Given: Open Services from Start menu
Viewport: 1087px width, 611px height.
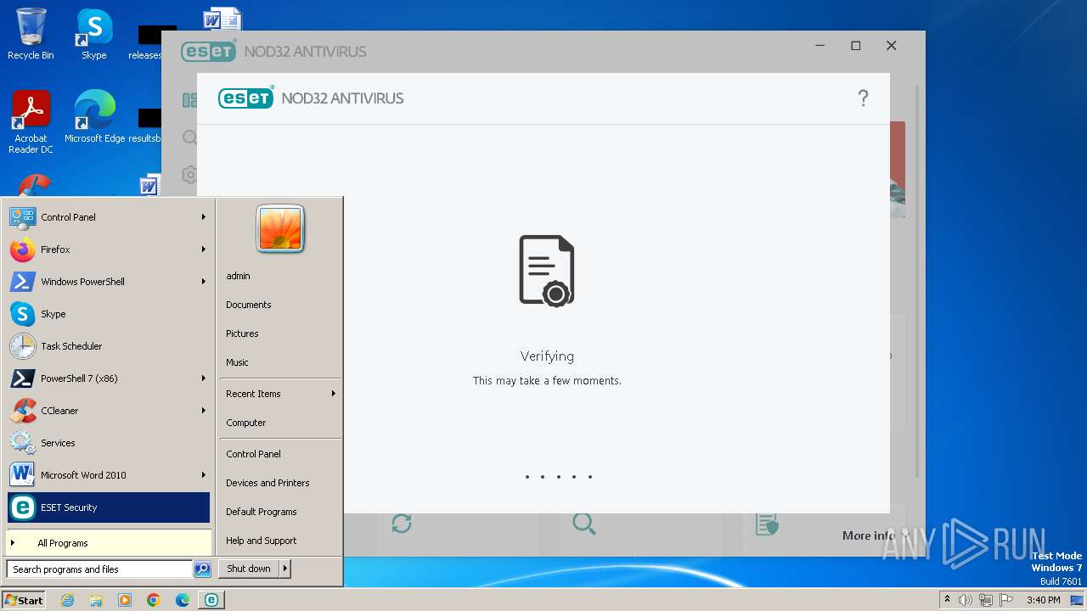Looking at the screenshot, I should [x=109, y=443].
